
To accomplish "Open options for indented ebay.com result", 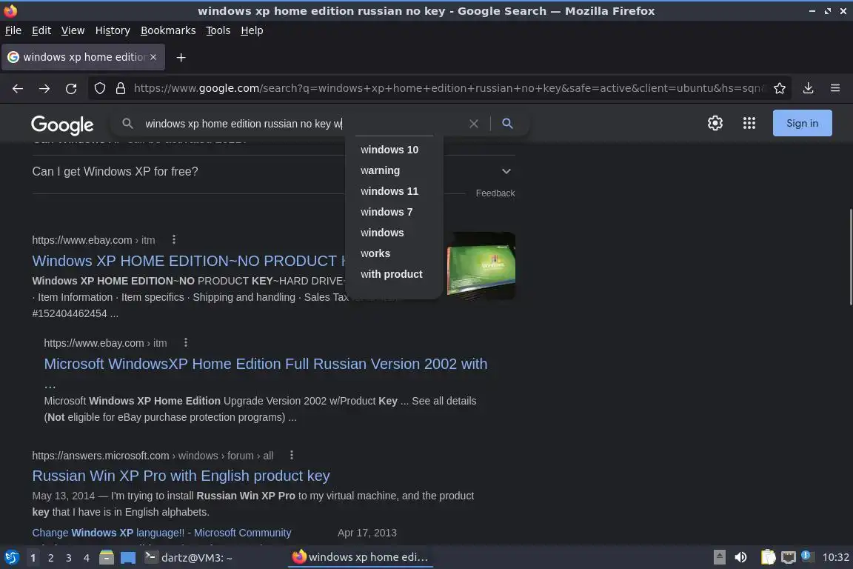I will pos(186,342).
